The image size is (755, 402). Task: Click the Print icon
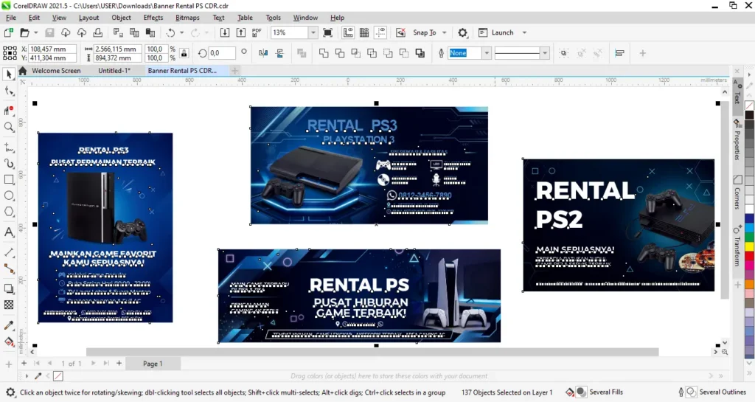click(98, 32)
